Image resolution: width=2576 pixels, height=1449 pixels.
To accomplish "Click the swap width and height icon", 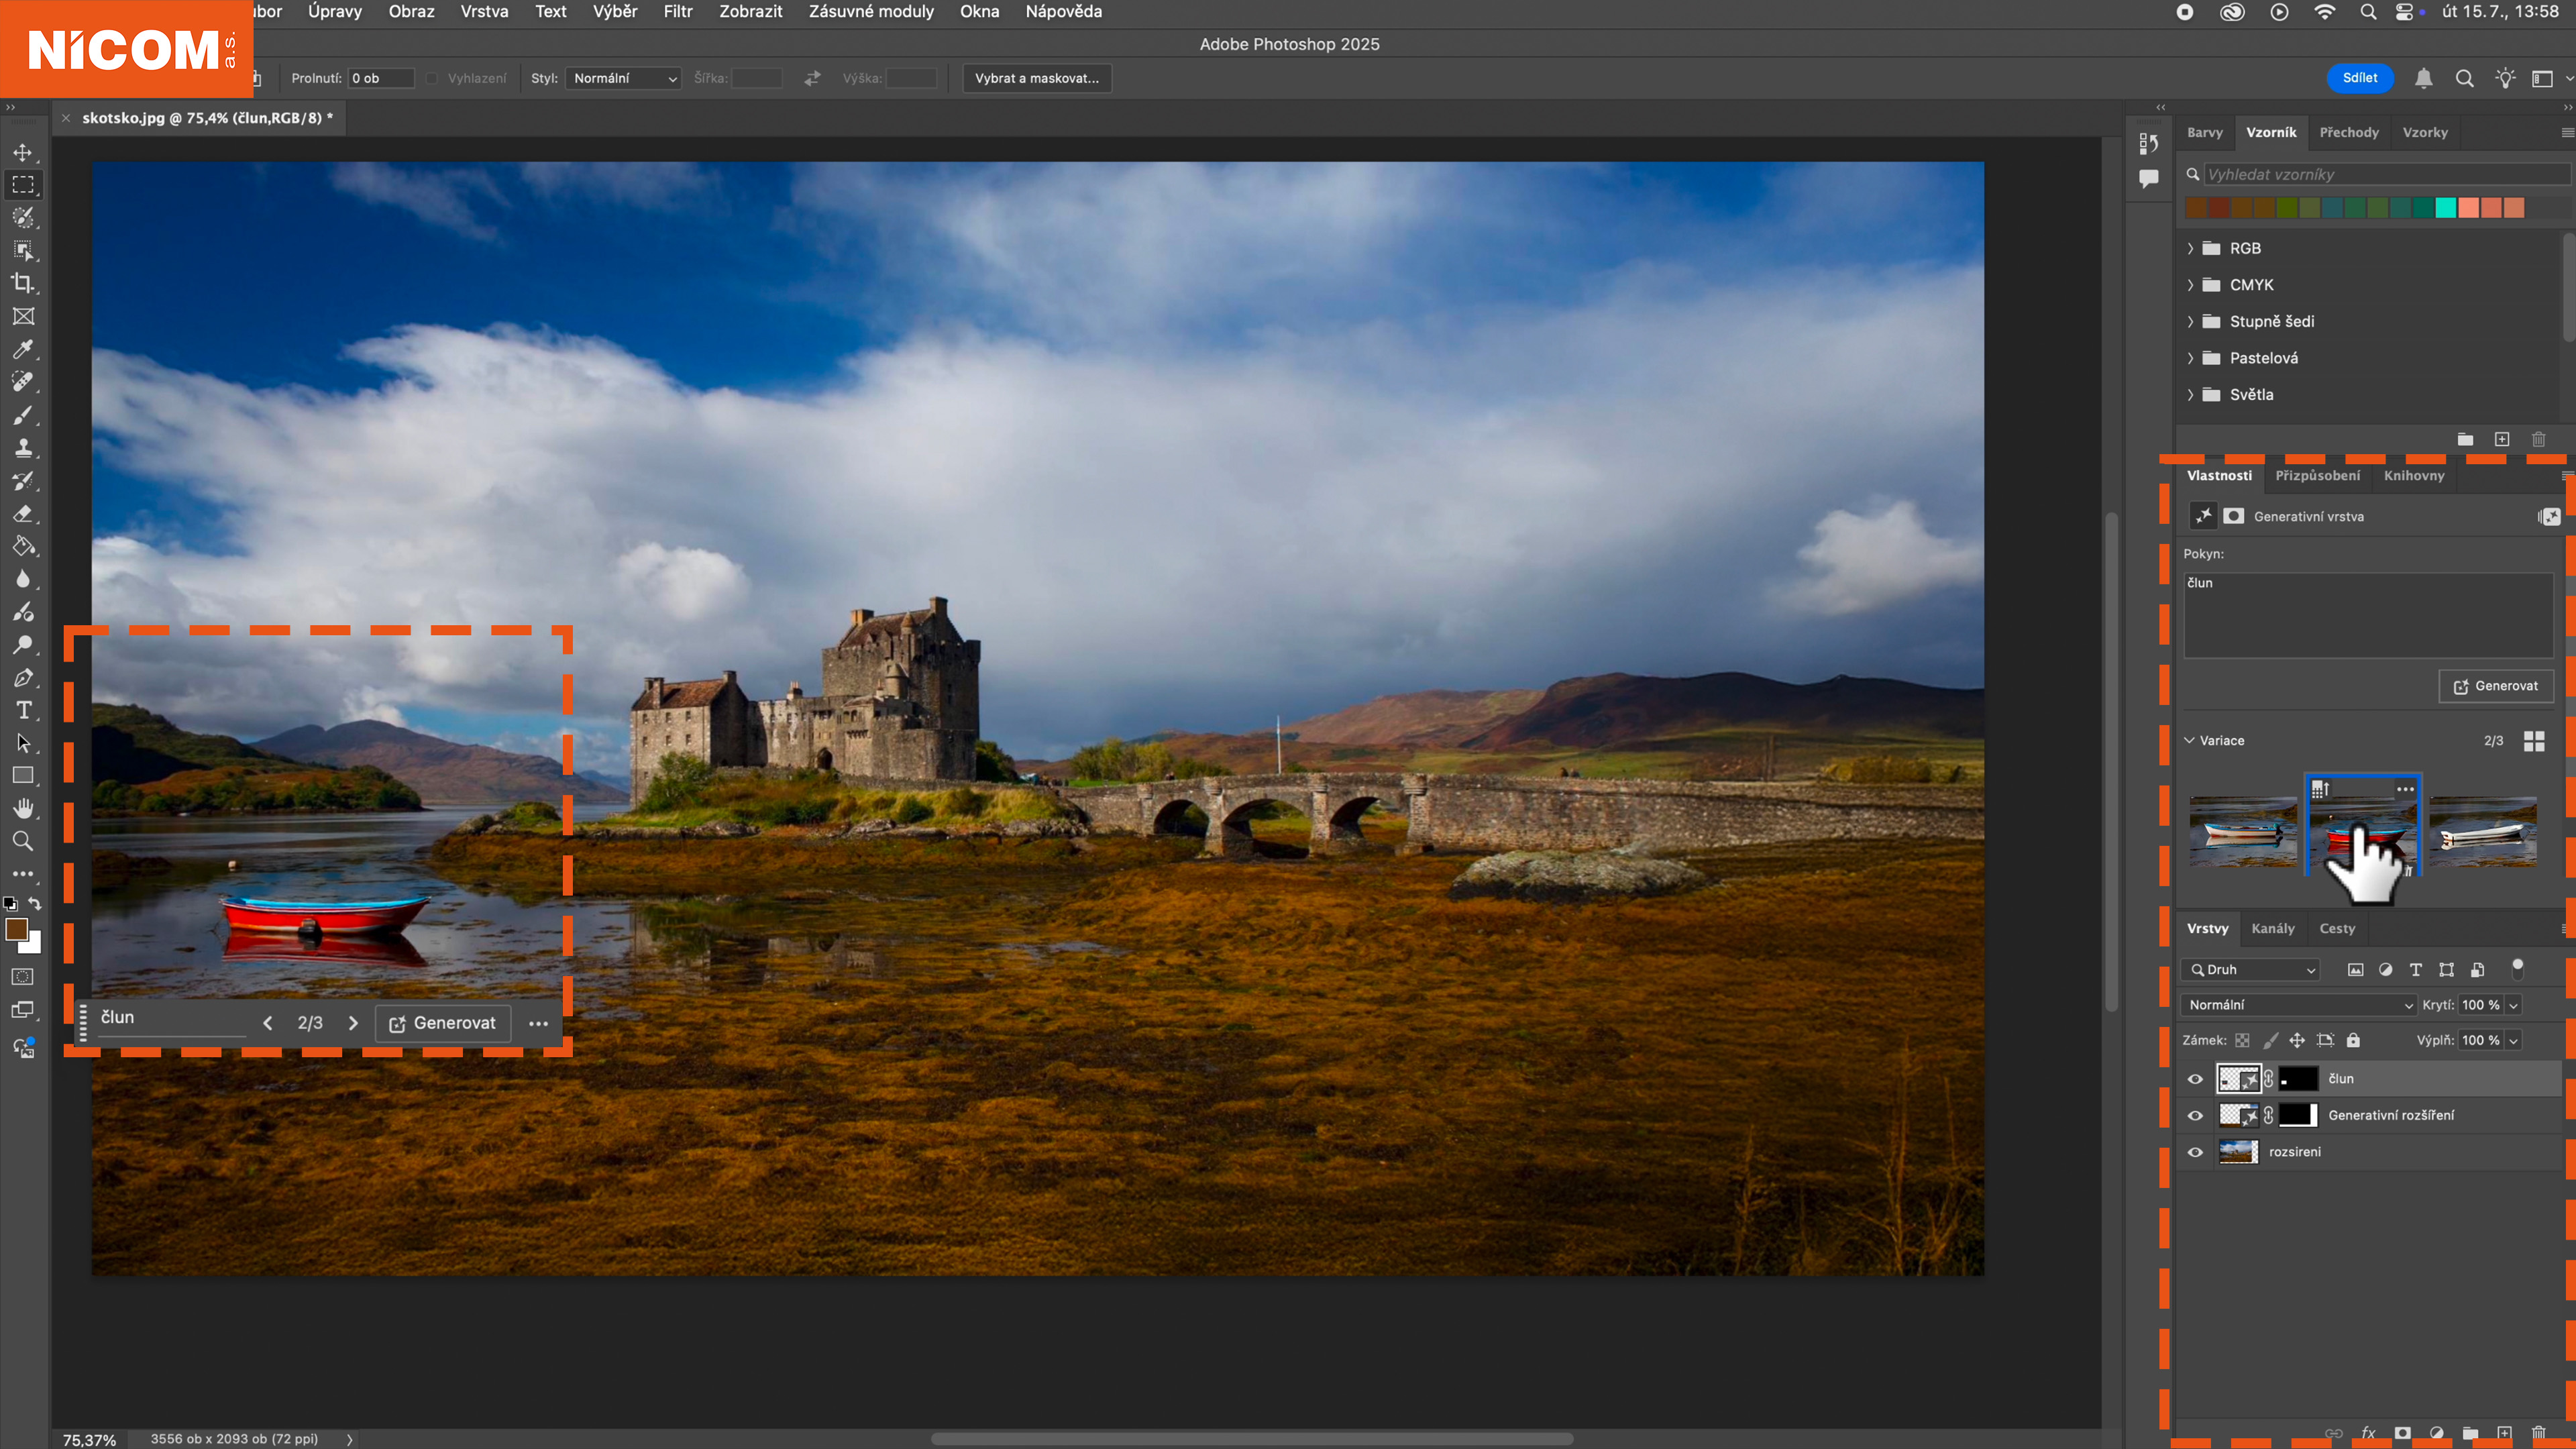I will [812, 78].
